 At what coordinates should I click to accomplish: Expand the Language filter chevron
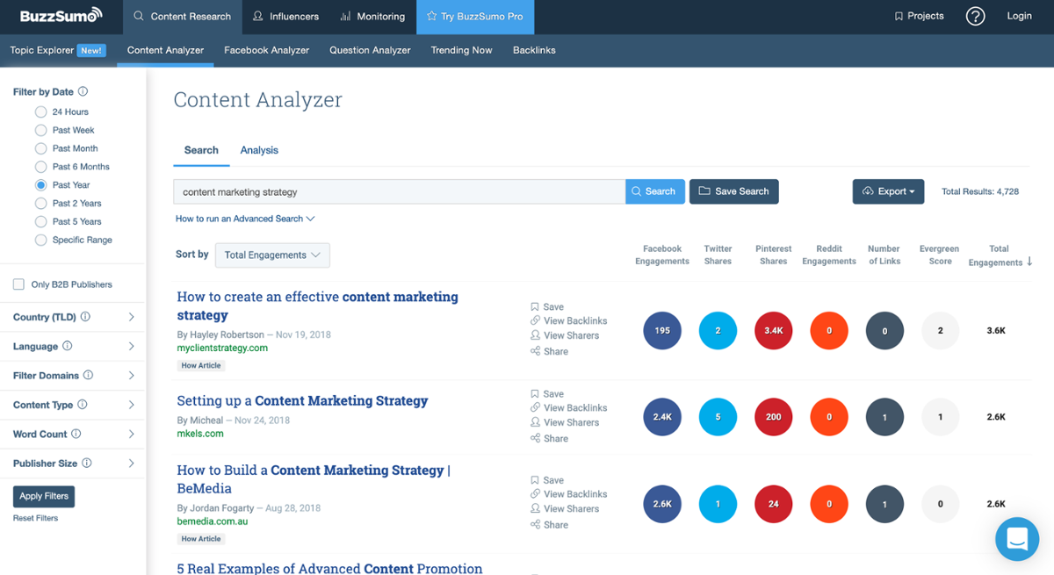point(131,346)
